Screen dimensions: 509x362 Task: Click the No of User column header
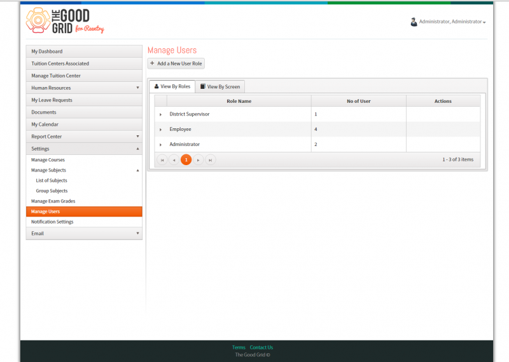point(359,101)
